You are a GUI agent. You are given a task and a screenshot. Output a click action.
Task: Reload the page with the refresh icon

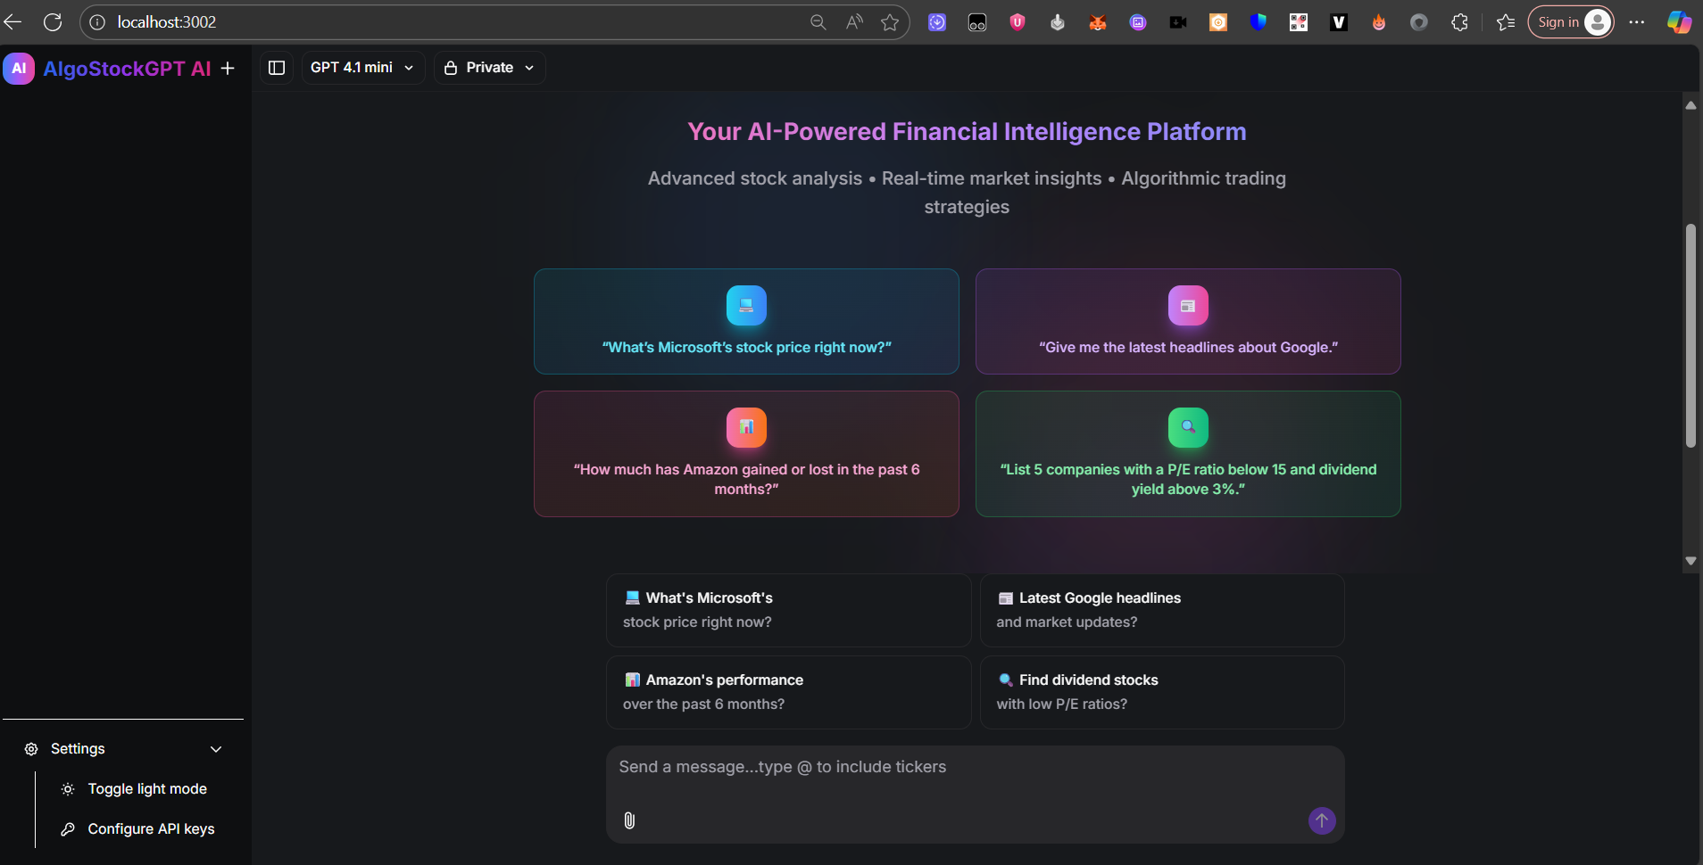point(53,22)
